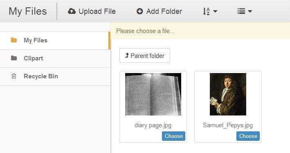
Task: Click the My Files header title
Action: pos(28,11)
